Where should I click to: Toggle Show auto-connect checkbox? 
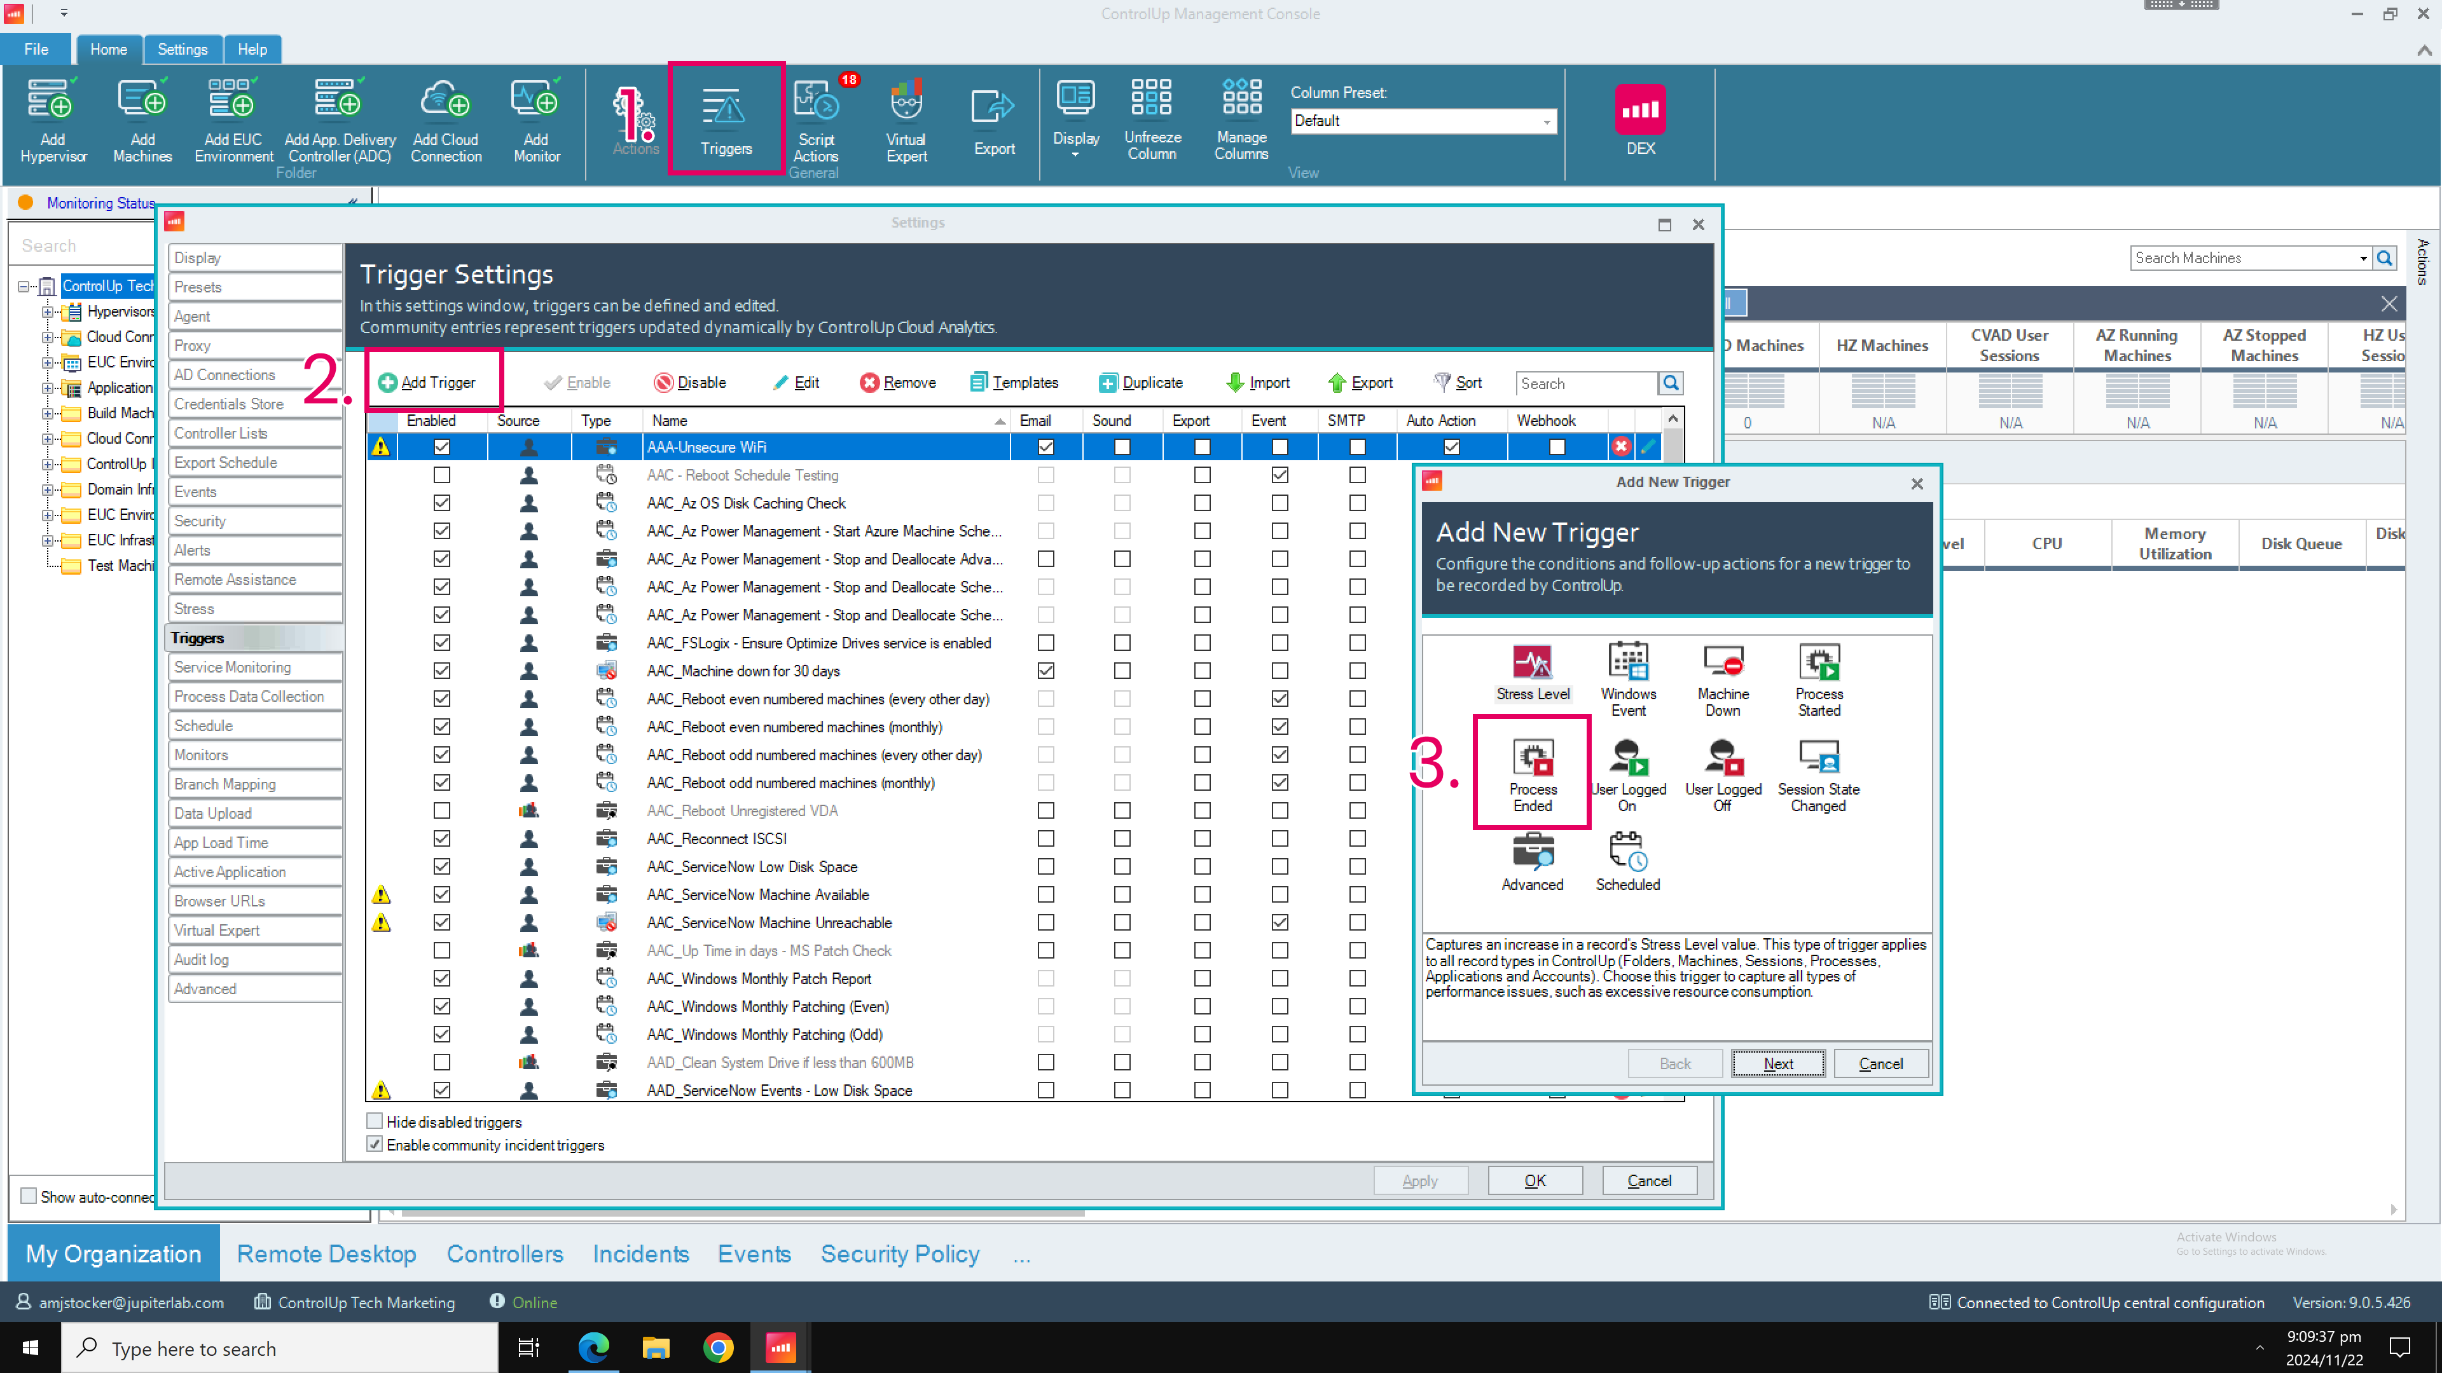coord(29,1196)
